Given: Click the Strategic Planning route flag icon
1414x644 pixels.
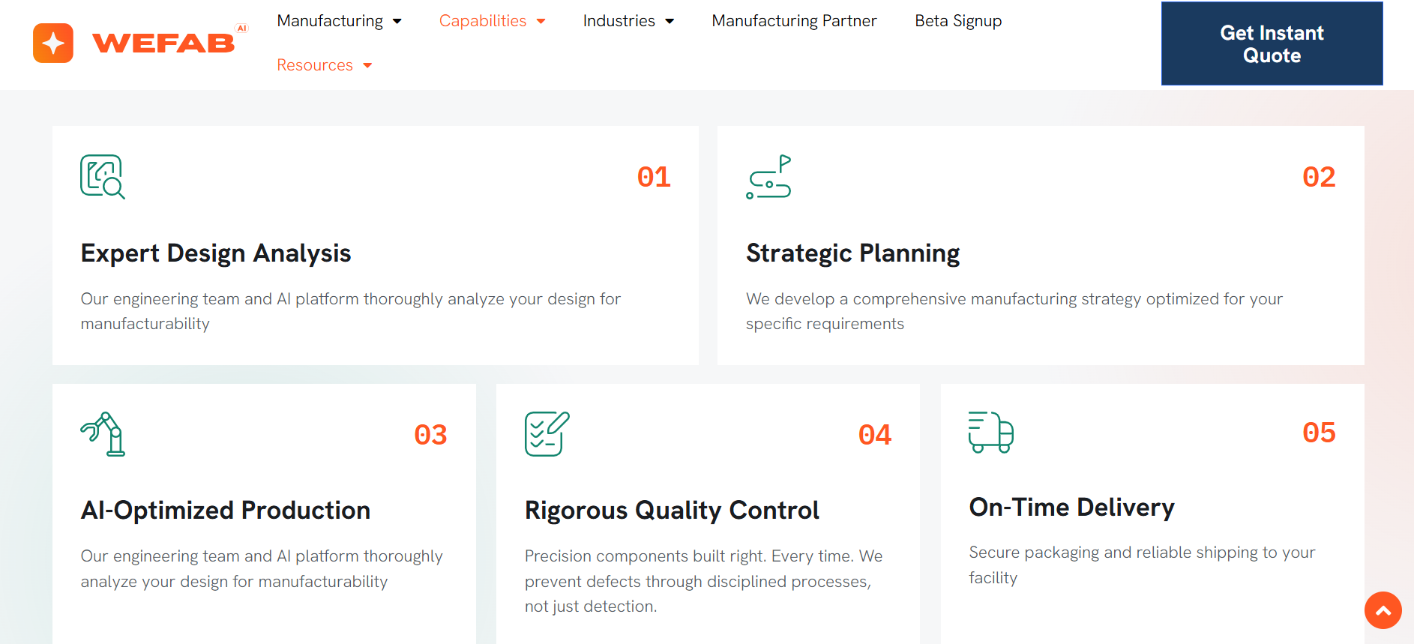Looking at the screenshot, I should coord(768,177).
